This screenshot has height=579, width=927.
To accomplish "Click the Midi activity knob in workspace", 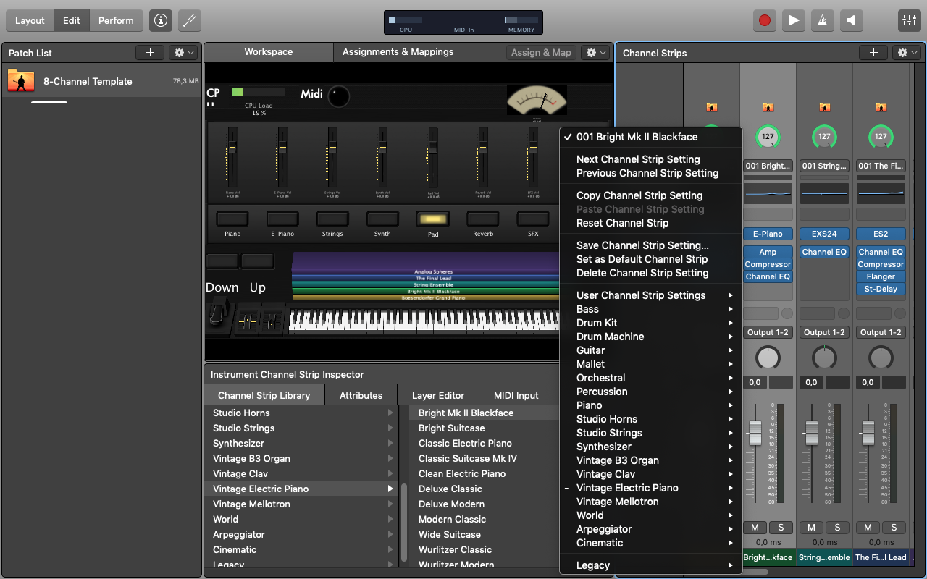I will tap(338, 96).
